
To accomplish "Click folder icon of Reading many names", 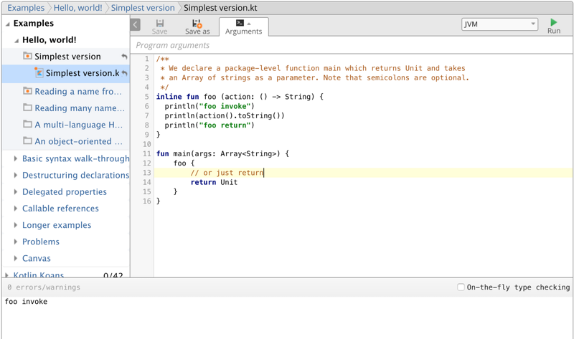I will point(27,108).
